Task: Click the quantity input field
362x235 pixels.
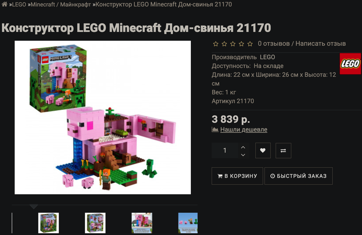Action: click(x=225, y=151)
